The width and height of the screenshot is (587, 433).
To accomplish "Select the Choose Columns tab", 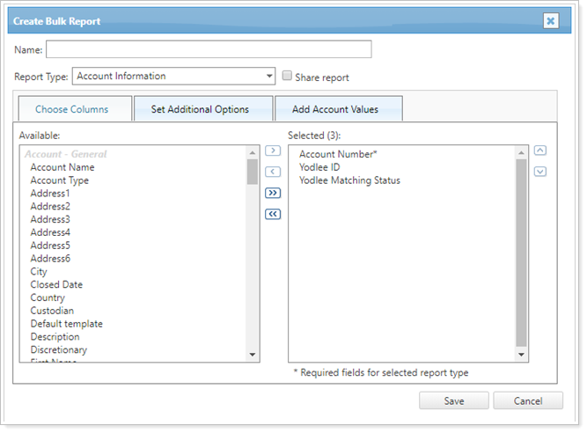I will click(x=72, y=109).
